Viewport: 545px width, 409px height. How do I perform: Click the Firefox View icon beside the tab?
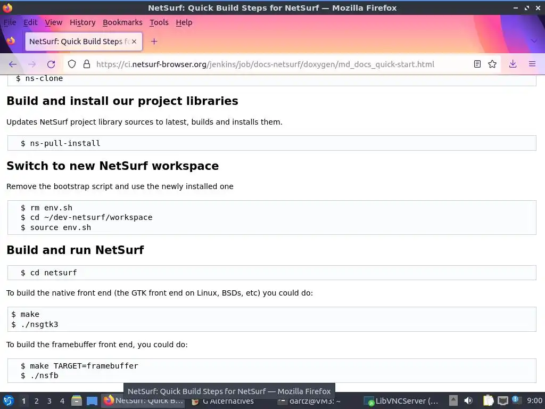click(x=11, y=41)
